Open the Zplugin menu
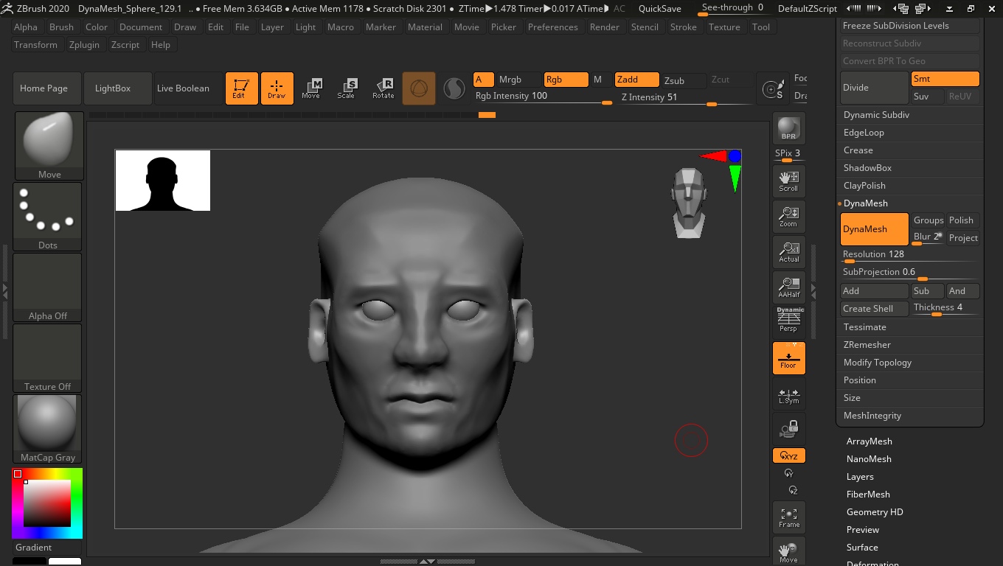 [84, 45]
